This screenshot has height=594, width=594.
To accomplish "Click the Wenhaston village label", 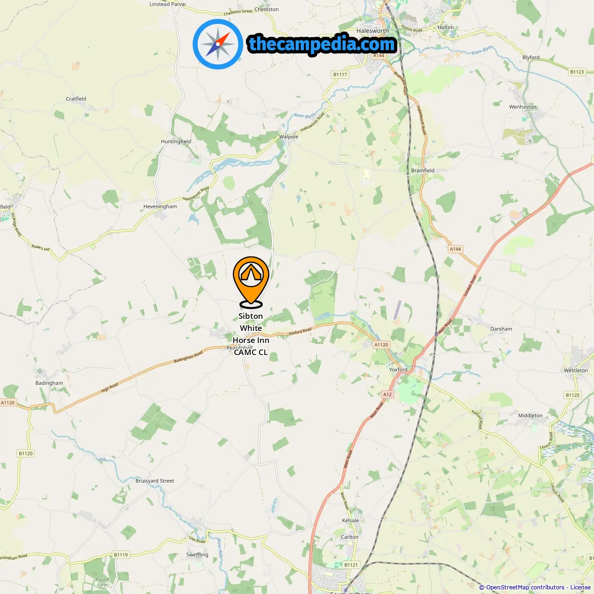I will click(523, 107).
